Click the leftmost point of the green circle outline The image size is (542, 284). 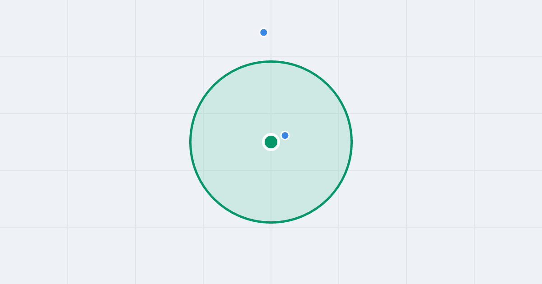(191, 142)
